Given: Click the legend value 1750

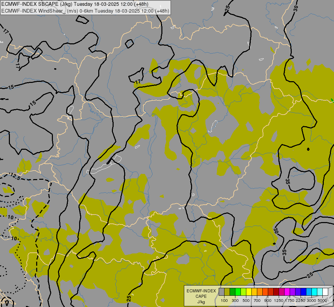Looking at the screenshot, I should point(290,301).
